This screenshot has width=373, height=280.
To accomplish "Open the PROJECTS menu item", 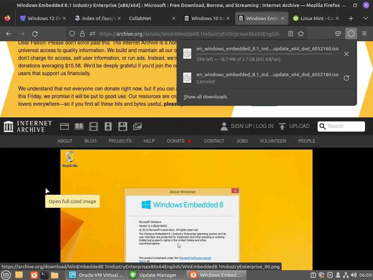I will [120, 141].
